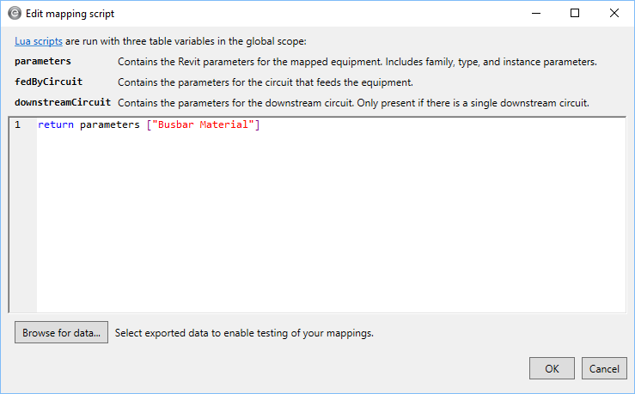
Task: Minimize the Edit mapping script window
Action: (x=535, y=14)
